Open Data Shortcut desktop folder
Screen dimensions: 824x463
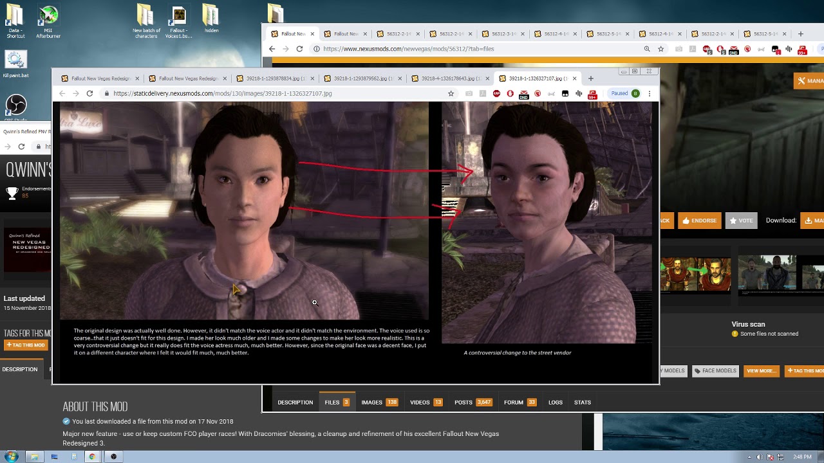[15, 22]
